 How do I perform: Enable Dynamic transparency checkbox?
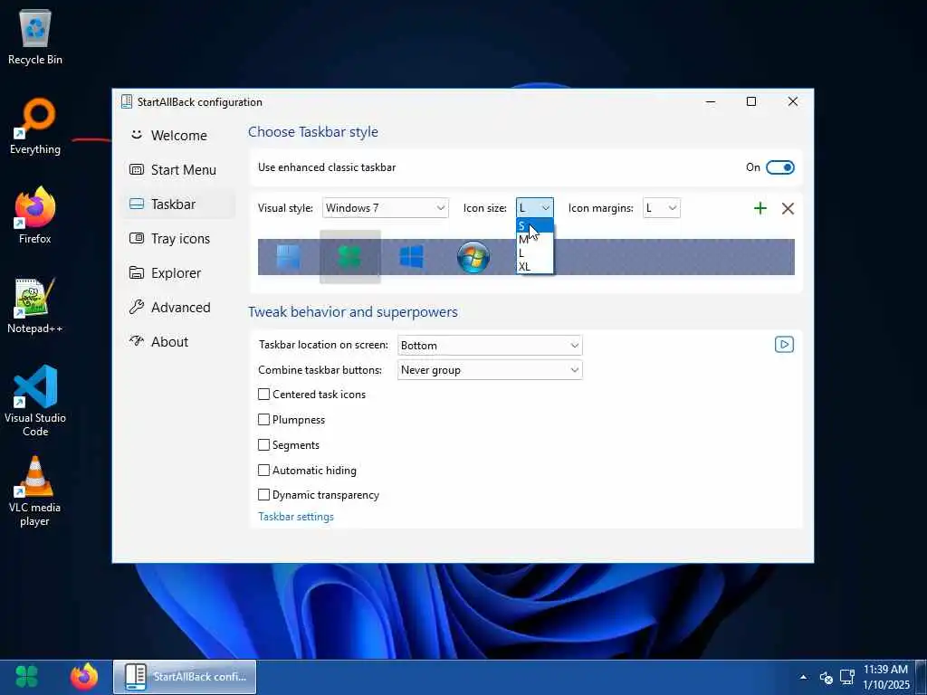click(x=263, y=495)
